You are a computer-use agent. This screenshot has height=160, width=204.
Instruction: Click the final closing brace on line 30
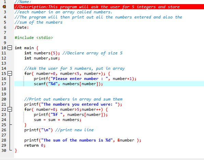16,151
